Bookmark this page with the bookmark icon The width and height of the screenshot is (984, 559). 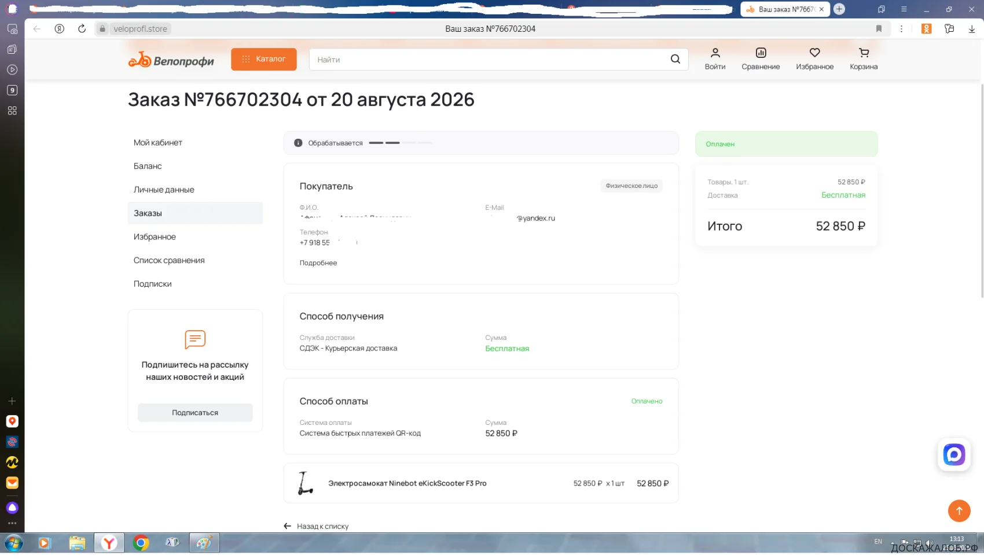(879, 29)
